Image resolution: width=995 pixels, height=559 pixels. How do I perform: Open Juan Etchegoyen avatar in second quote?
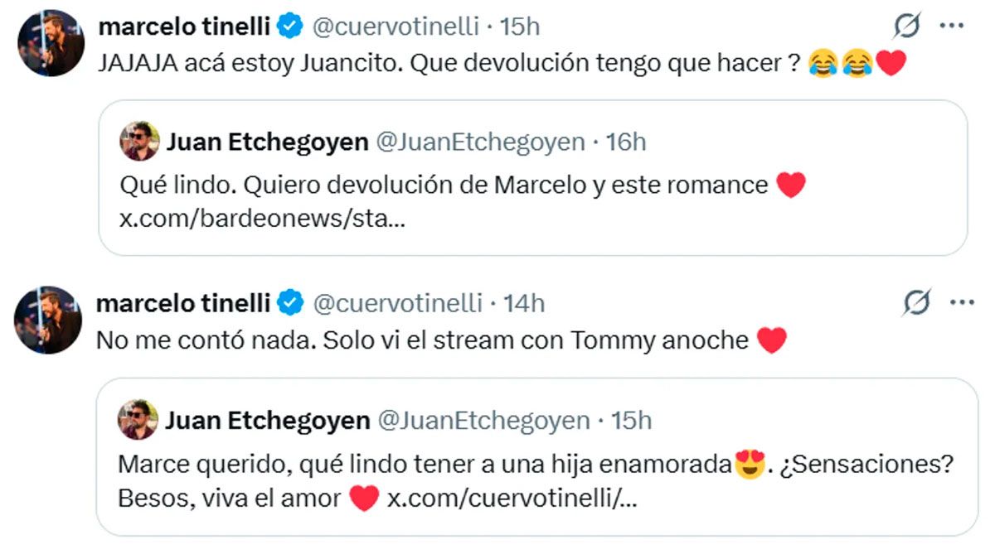(x=138, y=420)
